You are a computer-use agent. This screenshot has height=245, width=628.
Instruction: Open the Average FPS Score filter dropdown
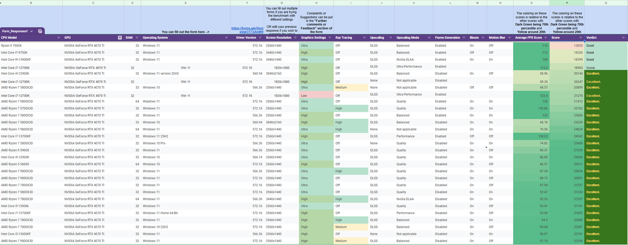[x=546, y=38]
